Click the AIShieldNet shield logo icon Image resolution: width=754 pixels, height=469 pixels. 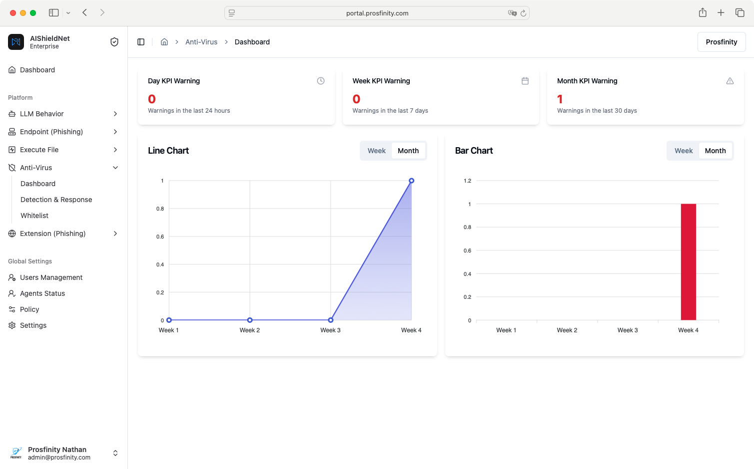pos(15,42)
